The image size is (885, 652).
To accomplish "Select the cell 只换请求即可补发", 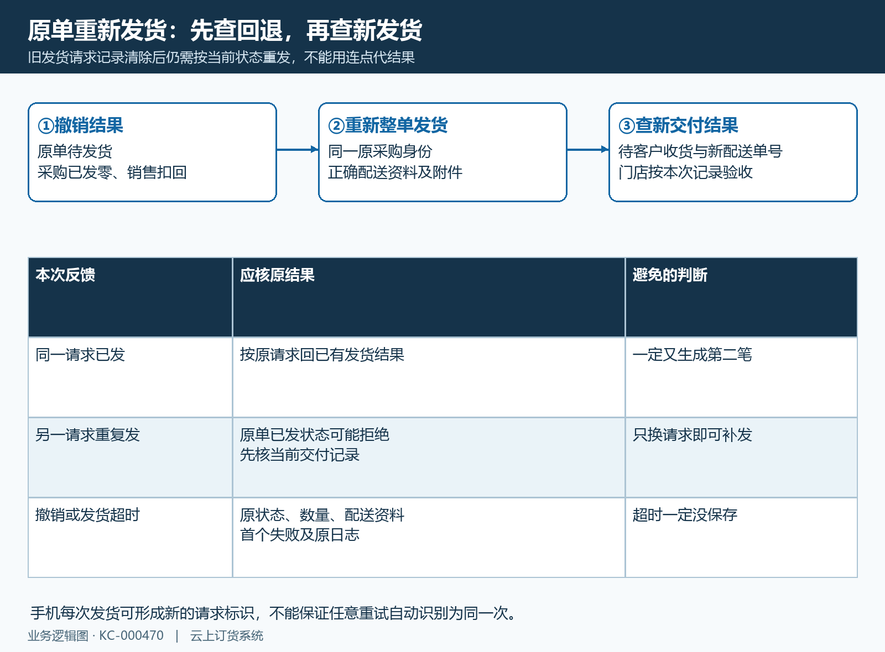I will pyautogui.click(x=741, y=458).
